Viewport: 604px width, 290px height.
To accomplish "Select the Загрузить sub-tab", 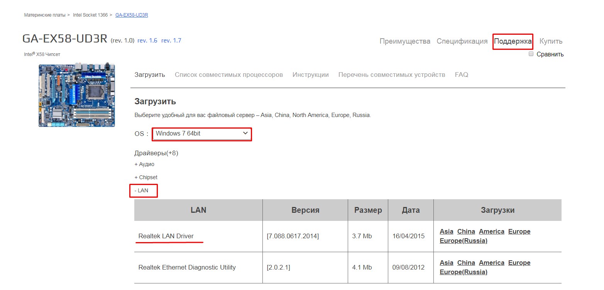I will click(x=150, y=75).
